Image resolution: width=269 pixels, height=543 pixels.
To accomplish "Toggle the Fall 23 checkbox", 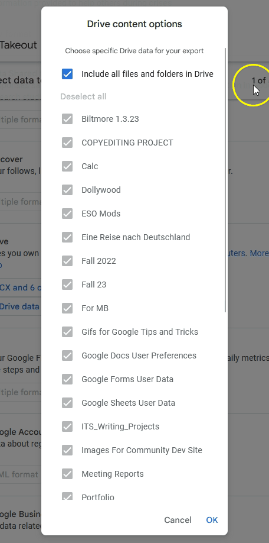I will 67,285.
